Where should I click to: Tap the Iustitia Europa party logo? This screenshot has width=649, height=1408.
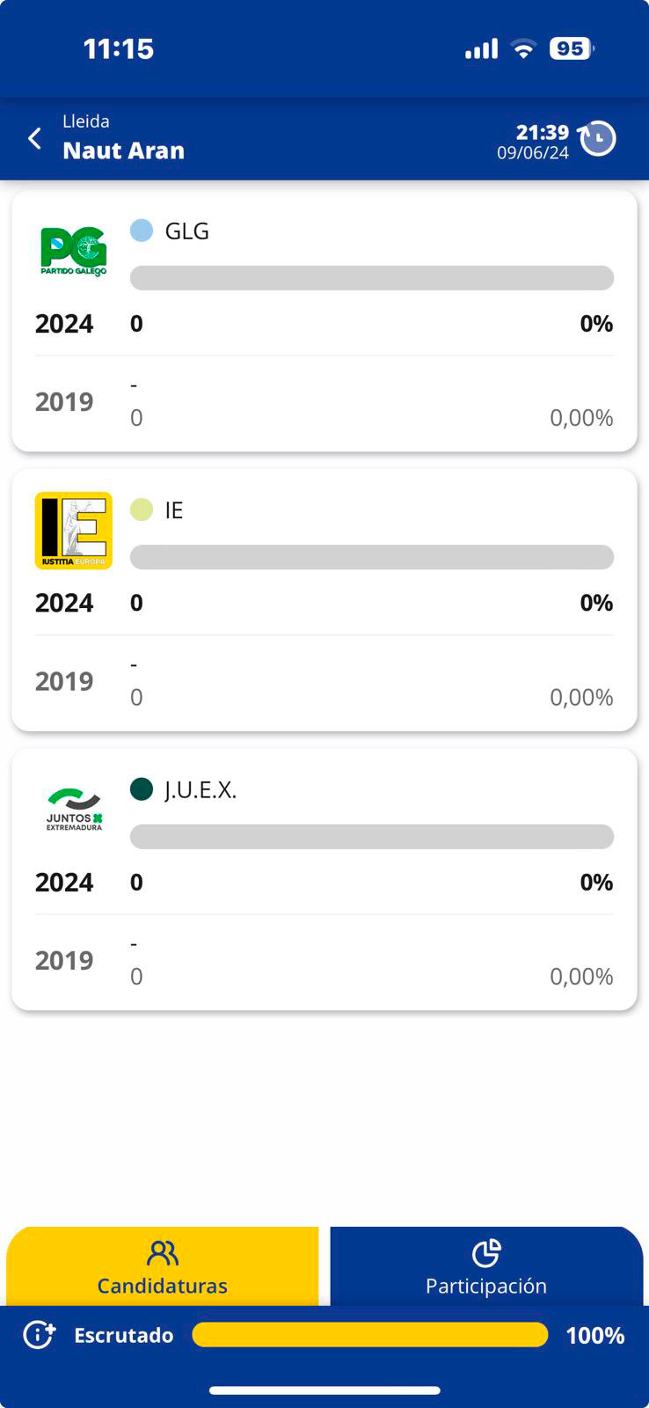click(74, 531)
